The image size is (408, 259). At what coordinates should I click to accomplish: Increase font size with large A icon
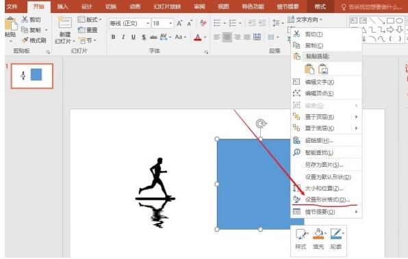(x=179, y=23)
